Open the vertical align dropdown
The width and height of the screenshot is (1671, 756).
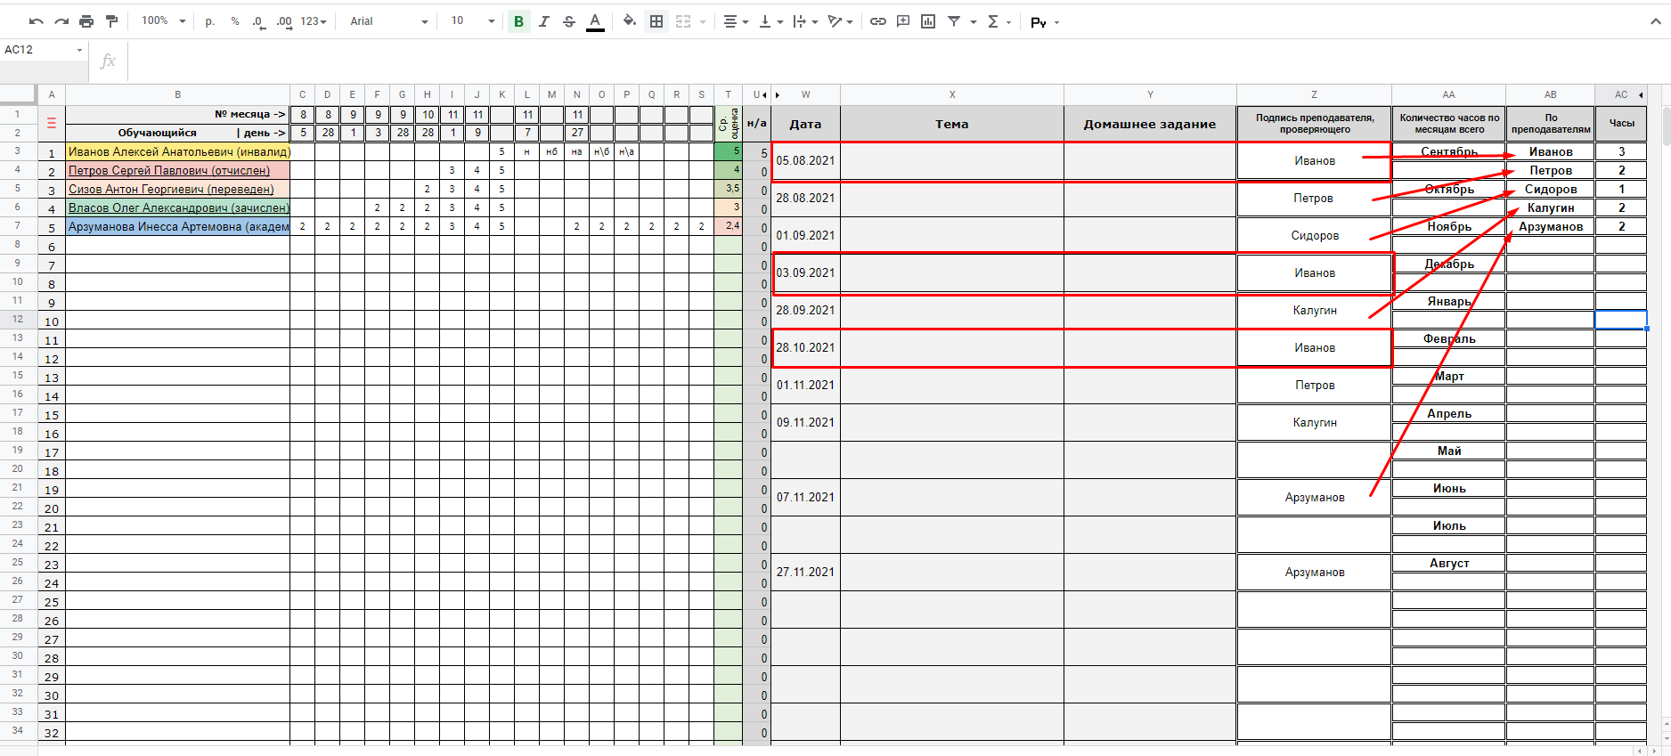(770, 21)
